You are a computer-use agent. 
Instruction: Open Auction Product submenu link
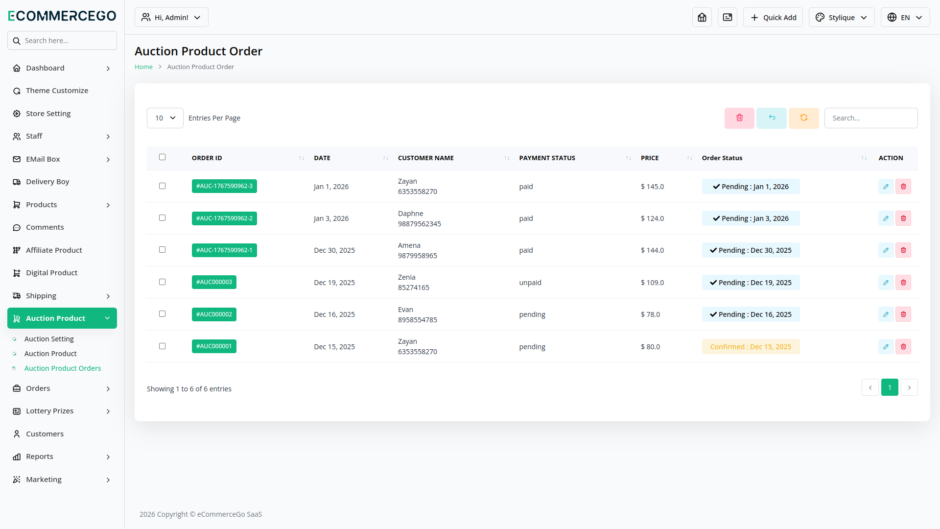click(x=50, y=354)
